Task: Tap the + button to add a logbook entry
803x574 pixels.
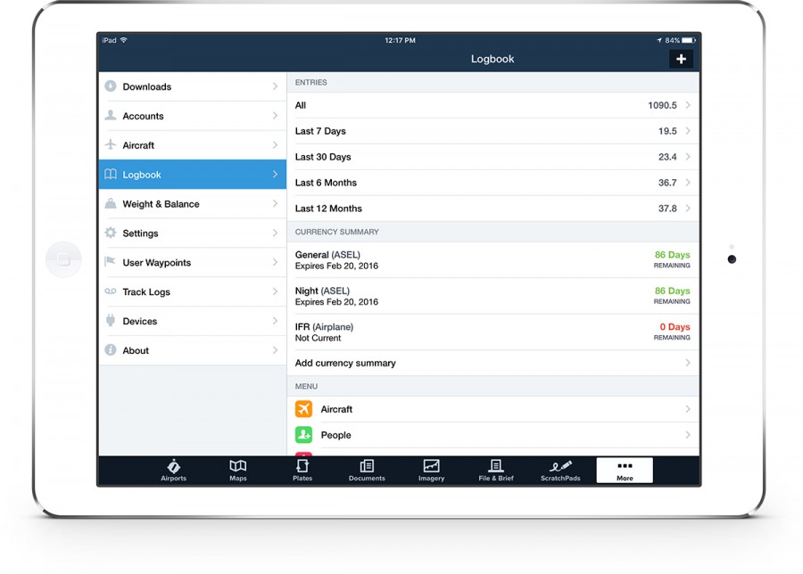Action: click(x=681, y=59)
